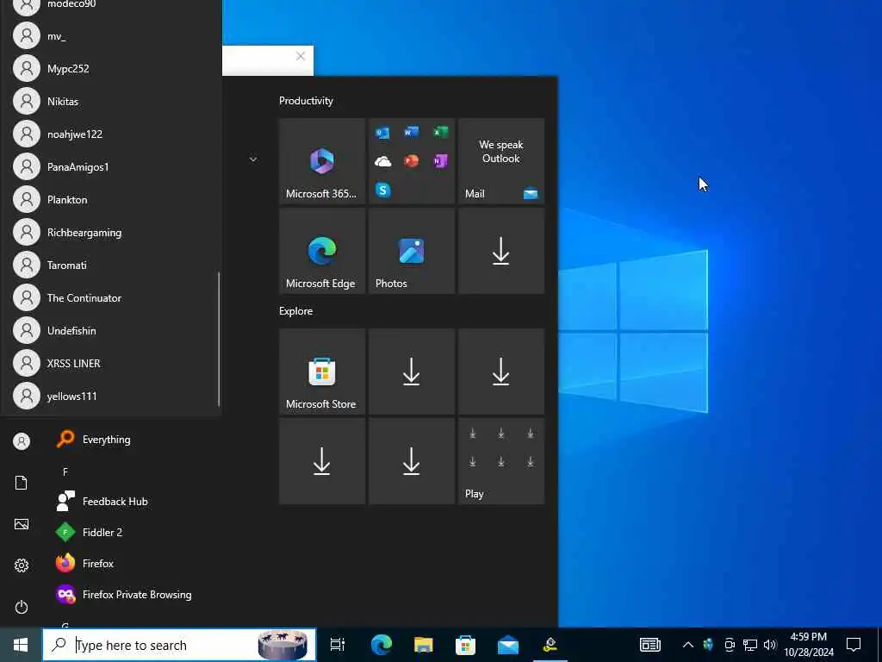Switch to user yellows111
This screenshot has height=662, width=882.
[x=111, y=396]
